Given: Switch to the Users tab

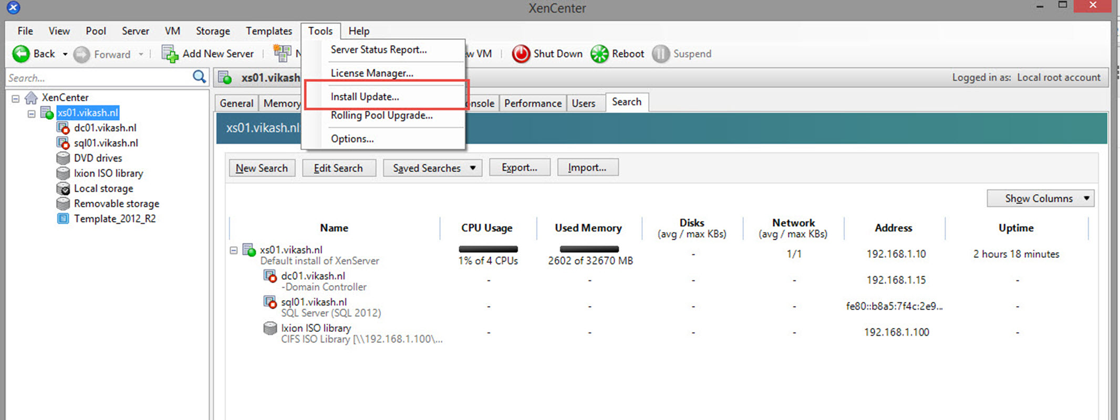Looking at the screenshot, I should tap(583, 103).
